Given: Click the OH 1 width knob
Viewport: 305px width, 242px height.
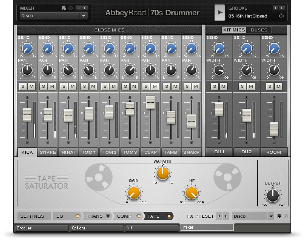Looking at the screenshot, I should click(x=219, y=70).
